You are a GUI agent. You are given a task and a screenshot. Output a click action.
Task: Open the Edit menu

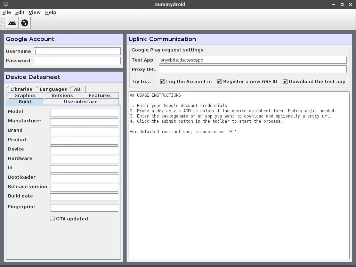(19, 12)
